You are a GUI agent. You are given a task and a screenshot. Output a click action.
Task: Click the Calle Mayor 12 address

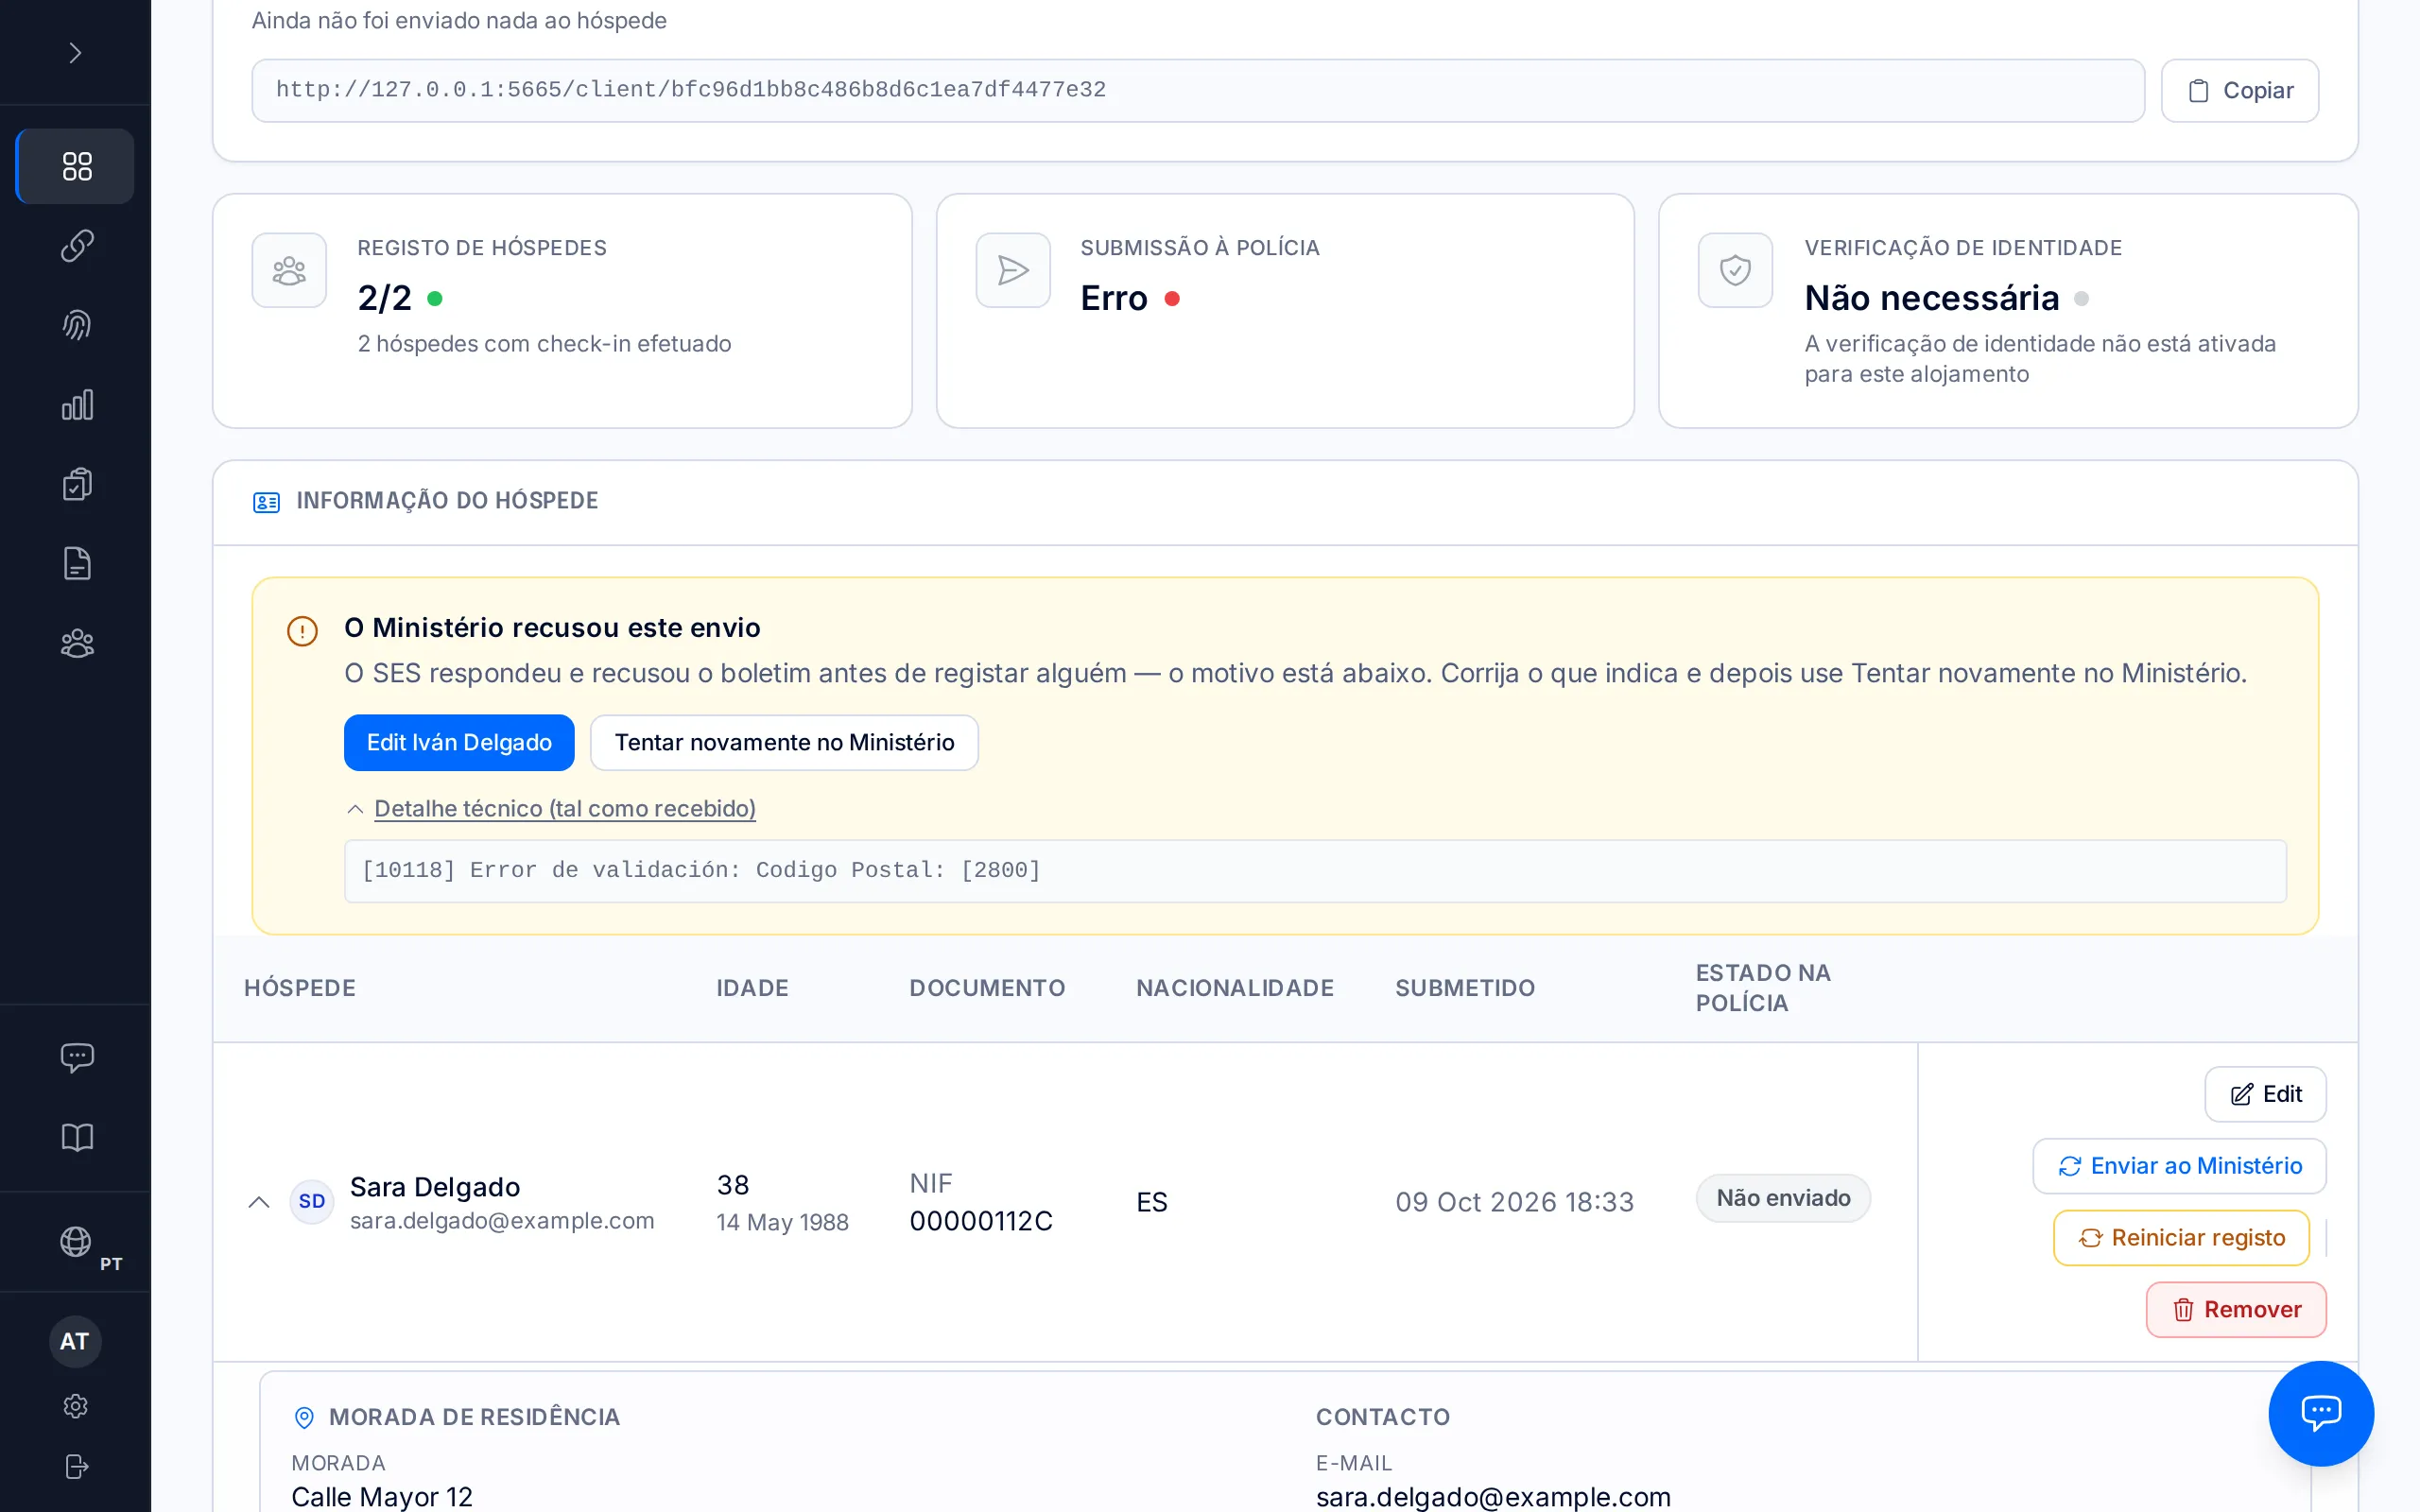(382, 1497)
